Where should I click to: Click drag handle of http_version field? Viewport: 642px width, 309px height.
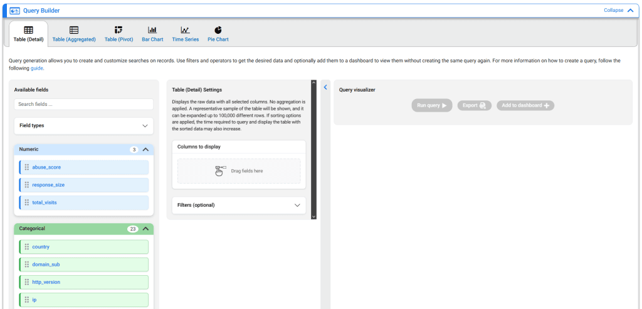tap(26, 282)
